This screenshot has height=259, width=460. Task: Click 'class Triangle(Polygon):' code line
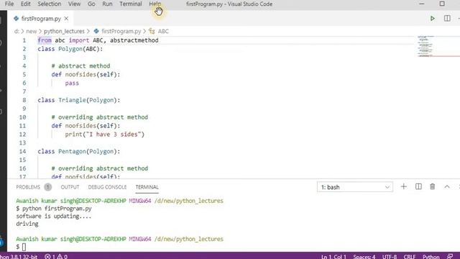[x=78, y=100]
